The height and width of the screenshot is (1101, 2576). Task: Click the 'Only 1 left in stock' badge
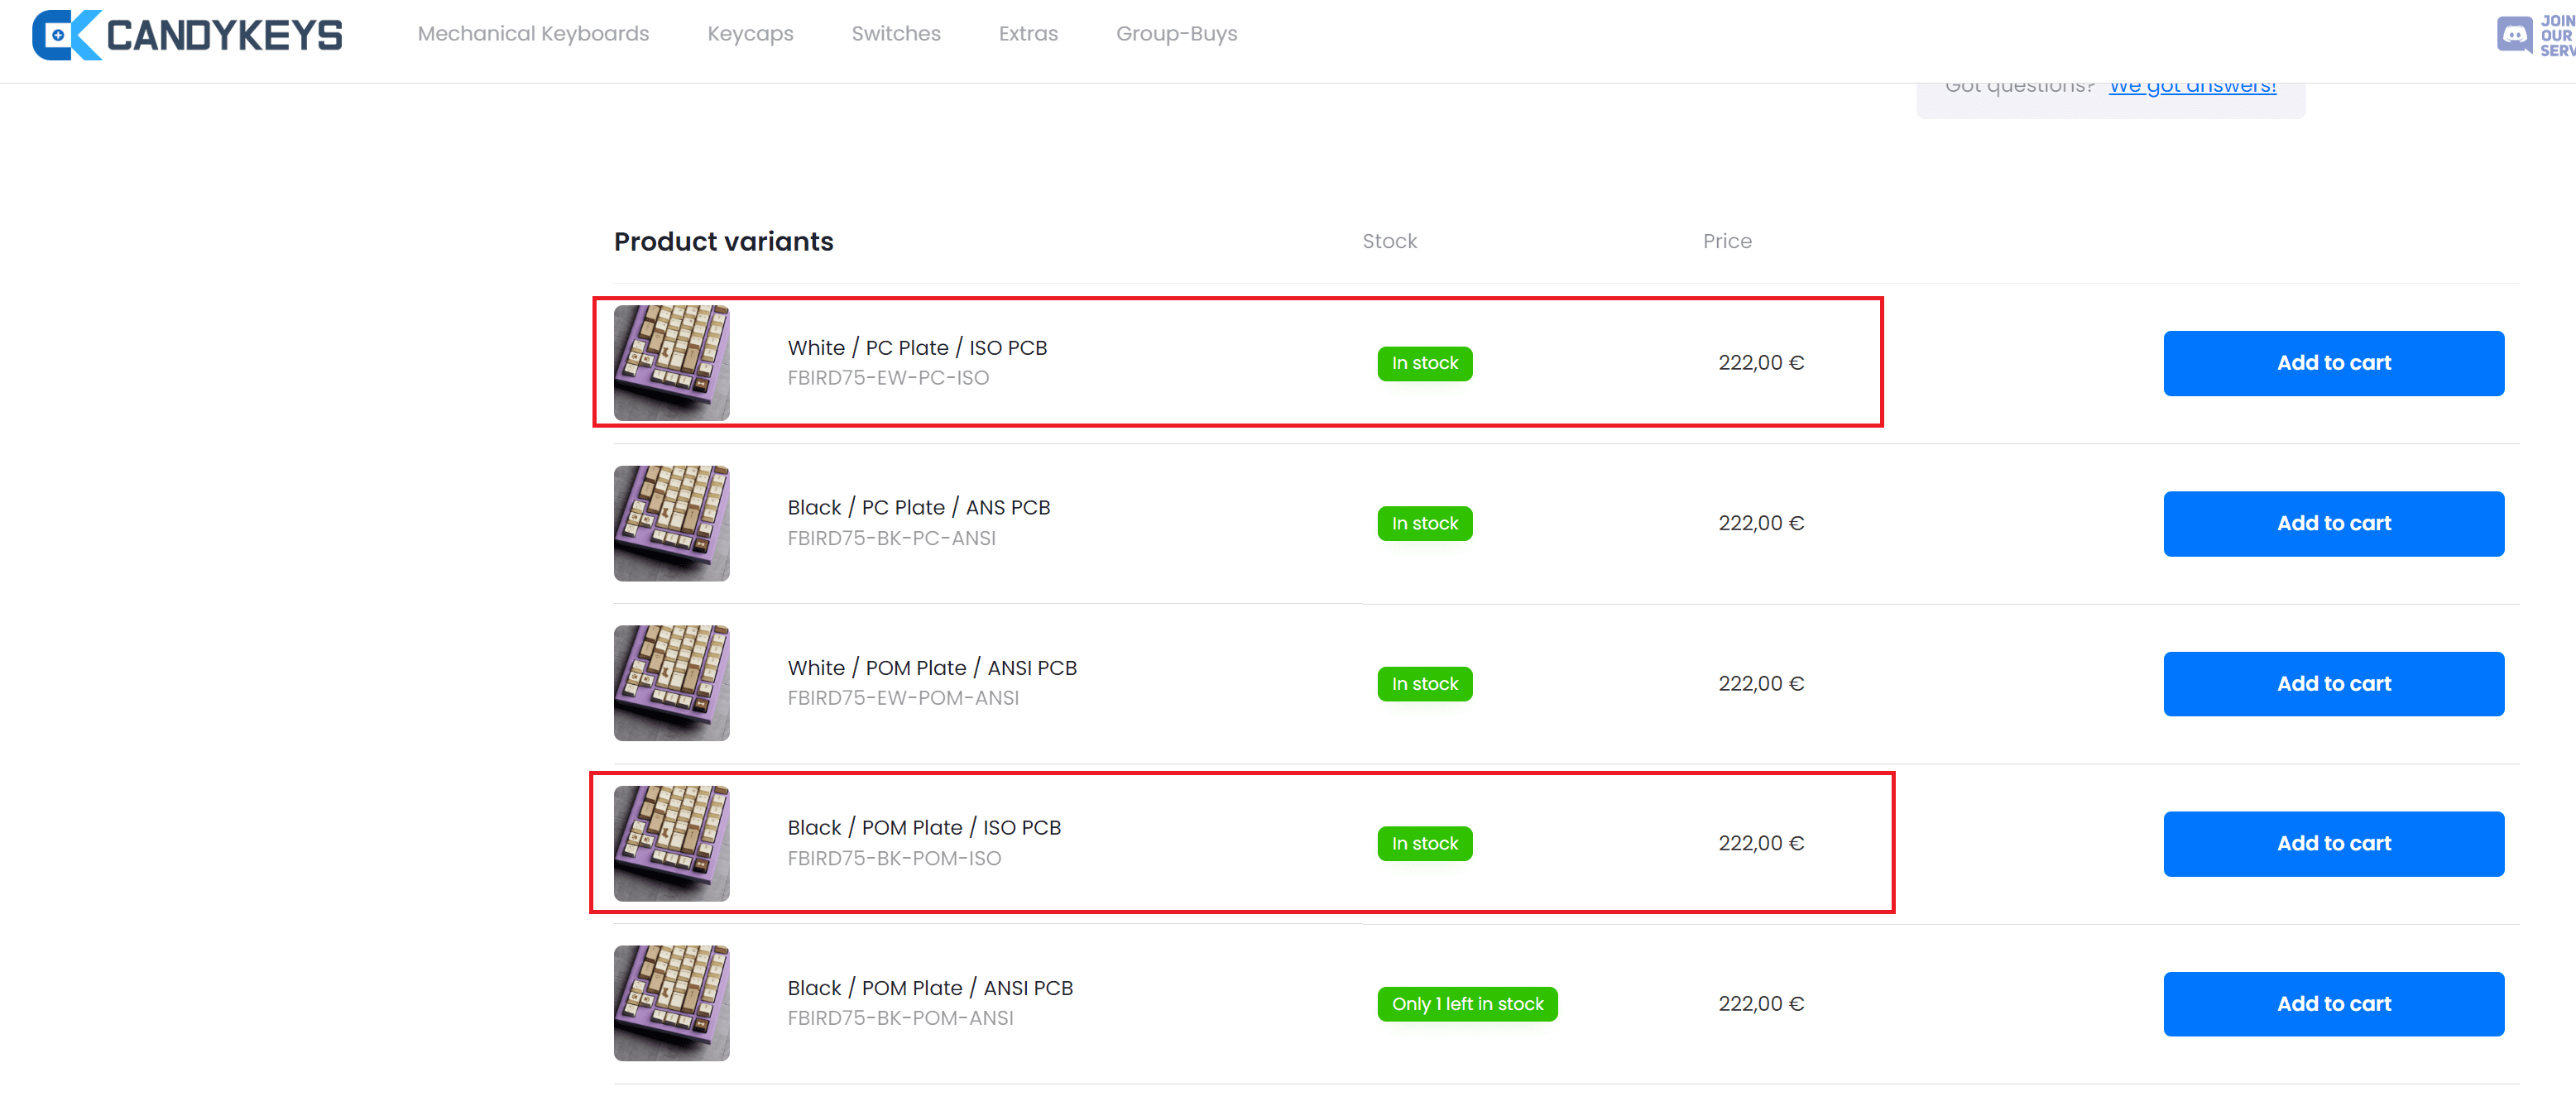pos(1467,1004)
